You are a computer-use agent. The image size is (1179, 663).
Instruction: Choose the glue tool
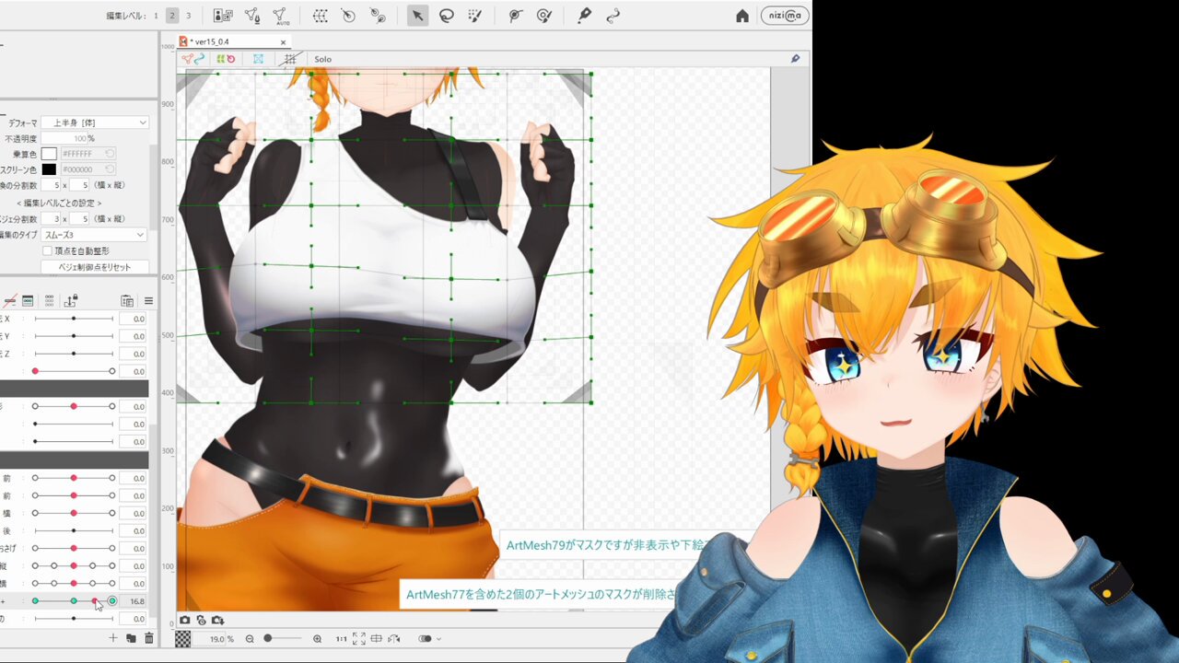[516, 16]
